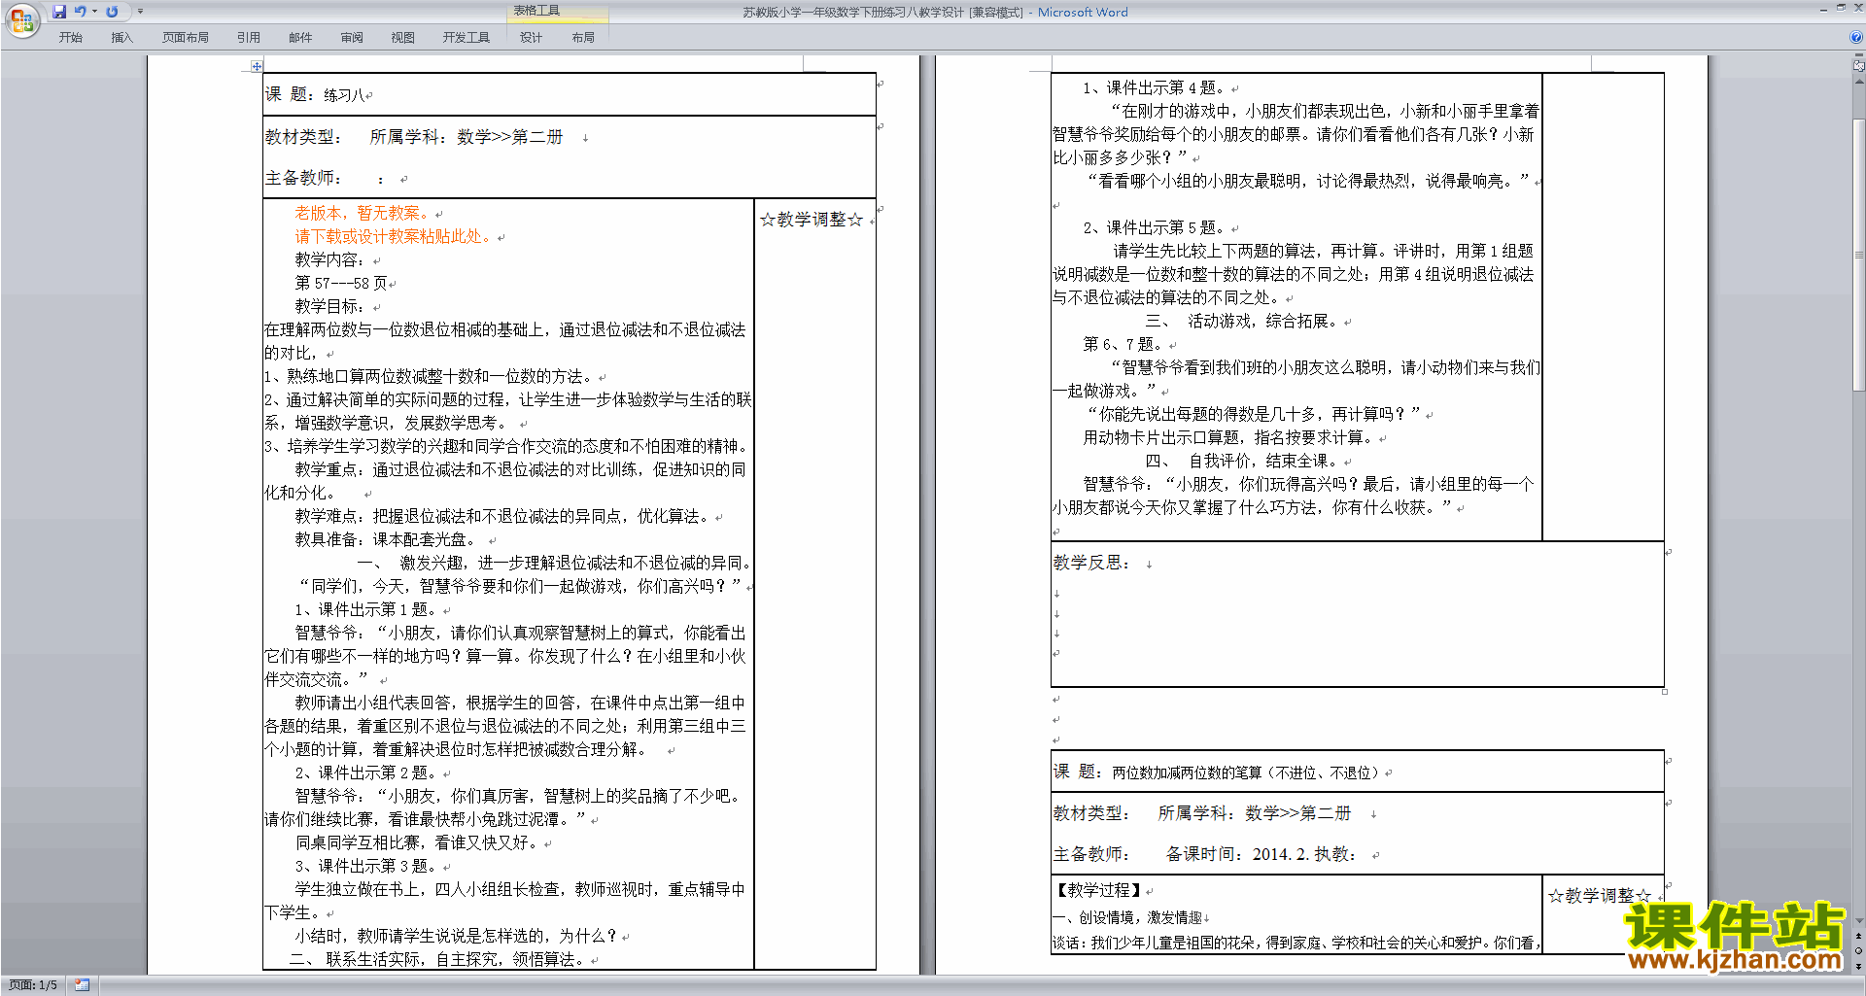Click the table move handle icon
Image resolution: width=1866 pixels, height=996 pixels.
(257, 66)
